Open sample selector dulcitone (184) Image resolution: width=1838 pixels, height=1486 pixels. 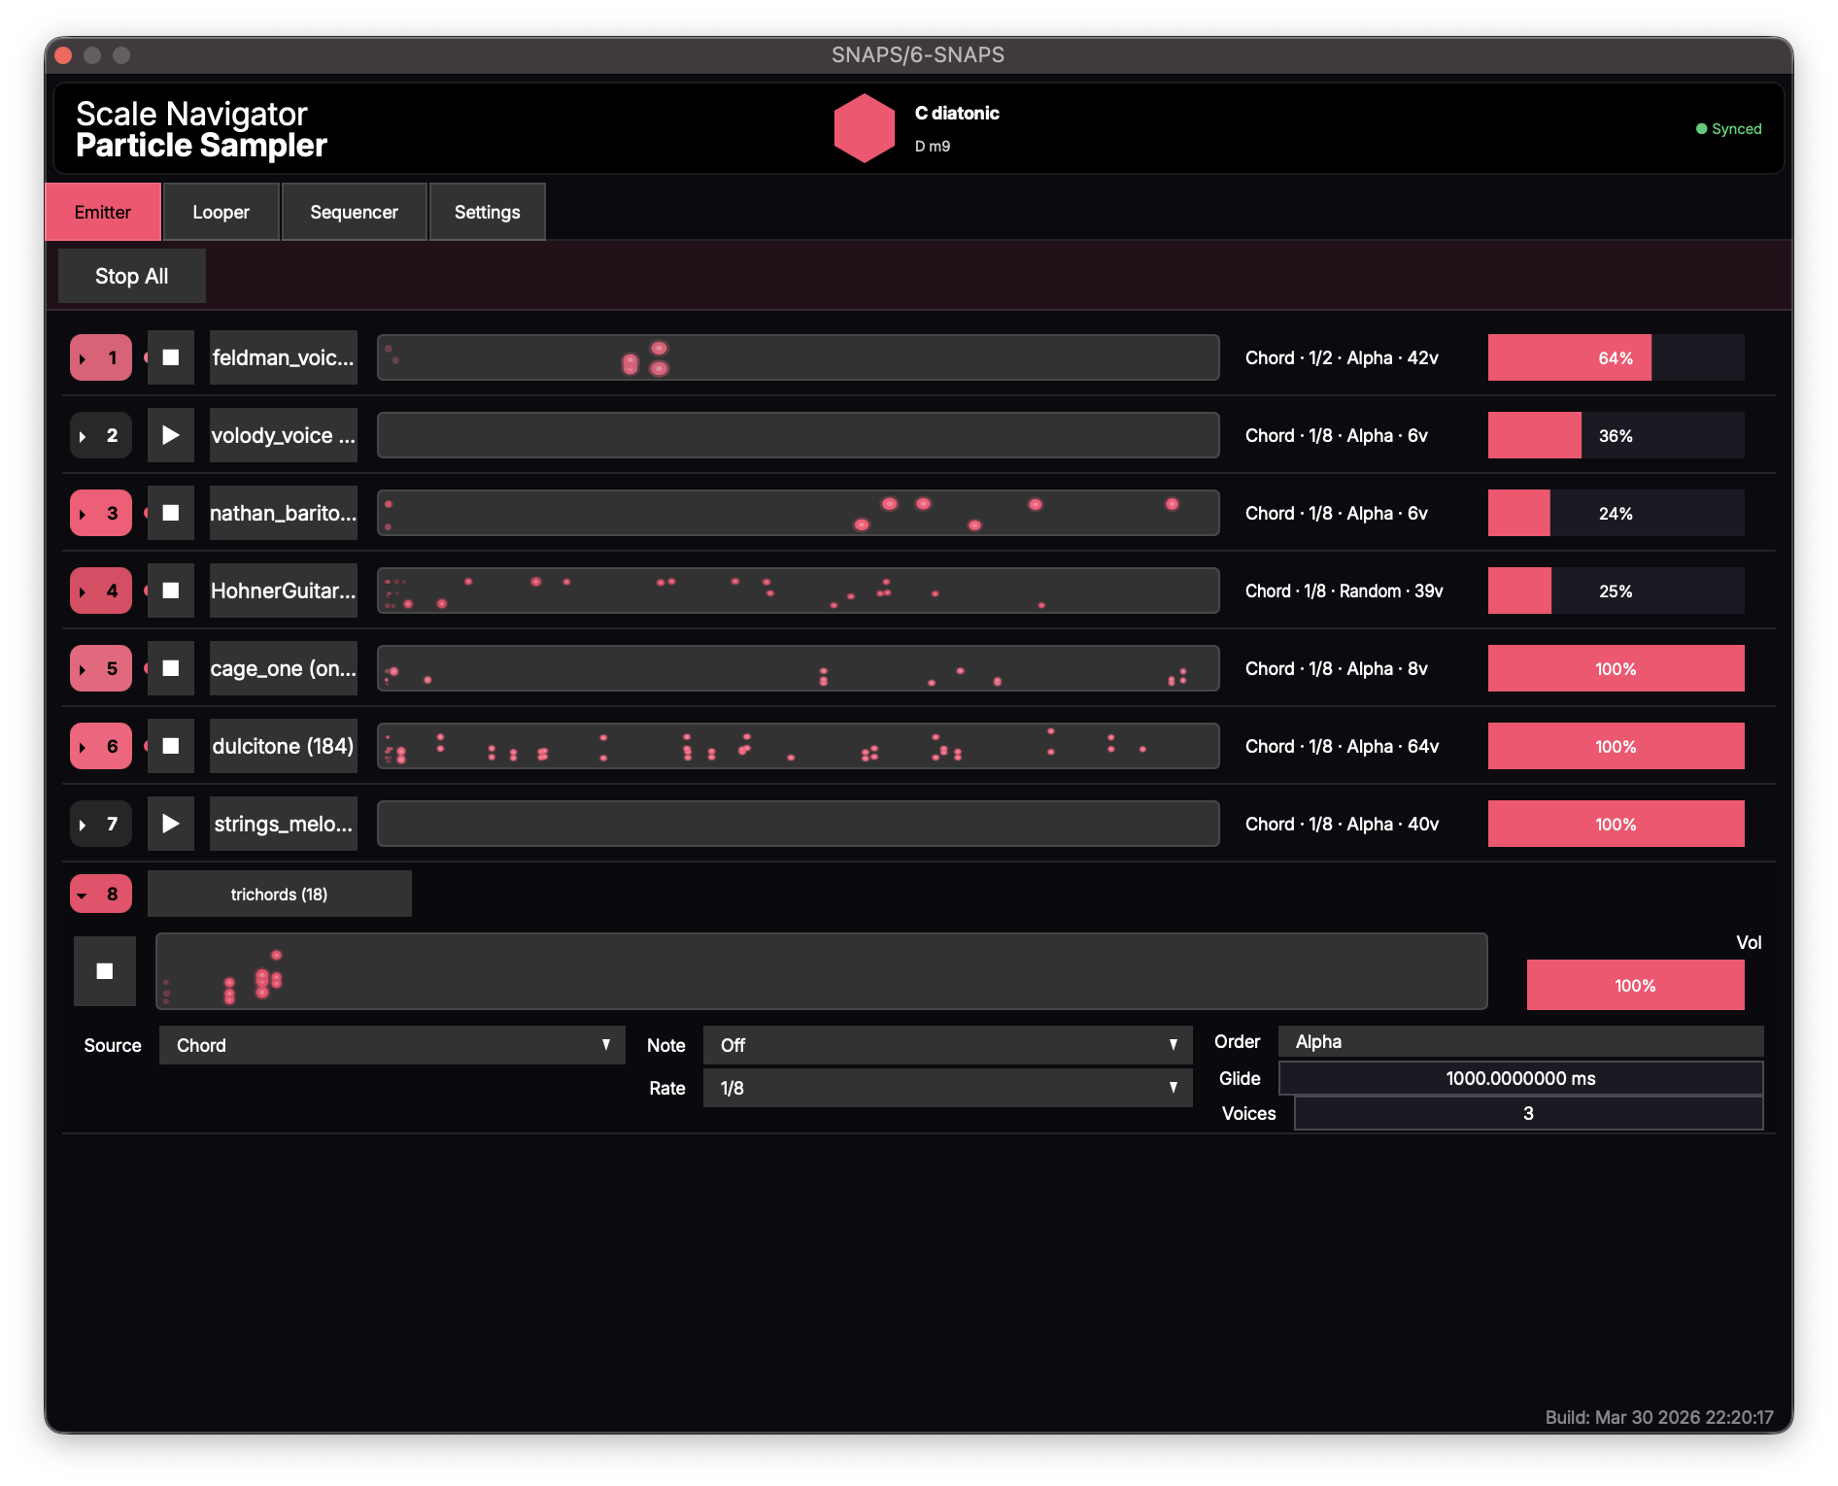click(x=284, y=746)
